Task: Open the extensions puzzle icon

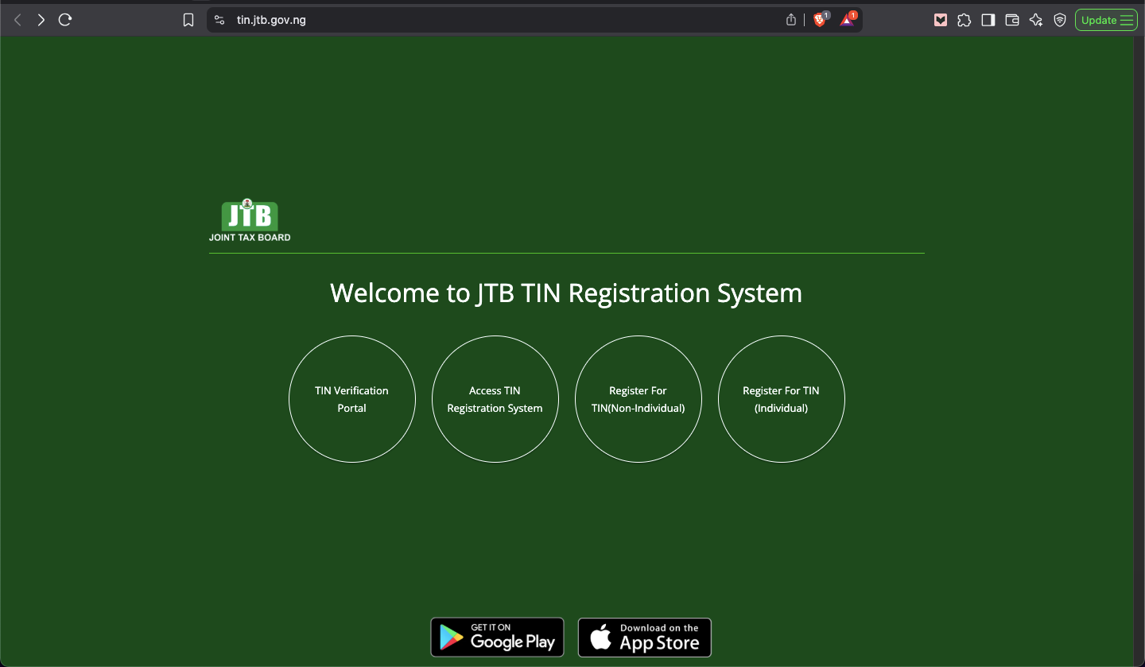Action: pos(964,20)
